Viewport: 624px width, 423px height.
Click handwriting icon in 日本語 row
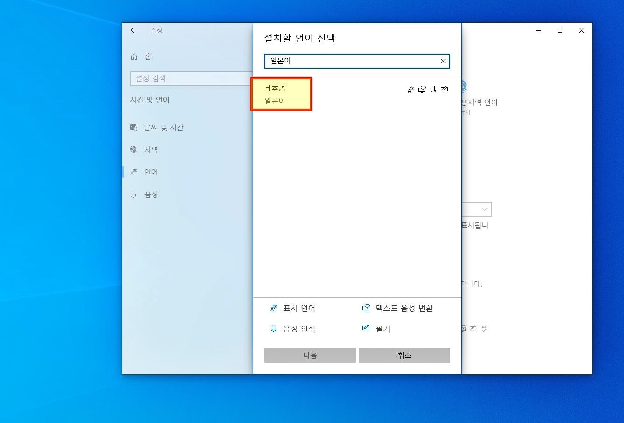pyautogui.click(x=445, y=89)
